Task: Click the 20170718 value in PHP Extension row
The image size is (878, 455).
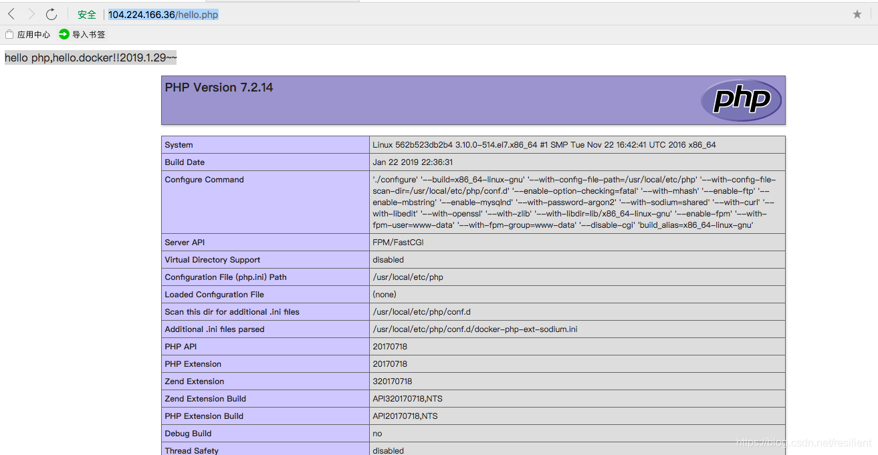Action: (x=389, y=364)
